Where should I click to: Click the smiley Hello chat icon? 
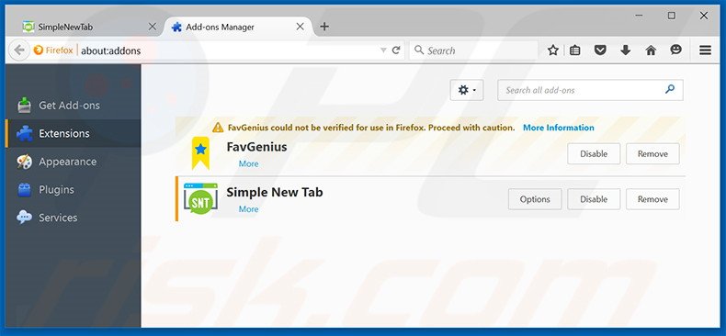[676, 50]
